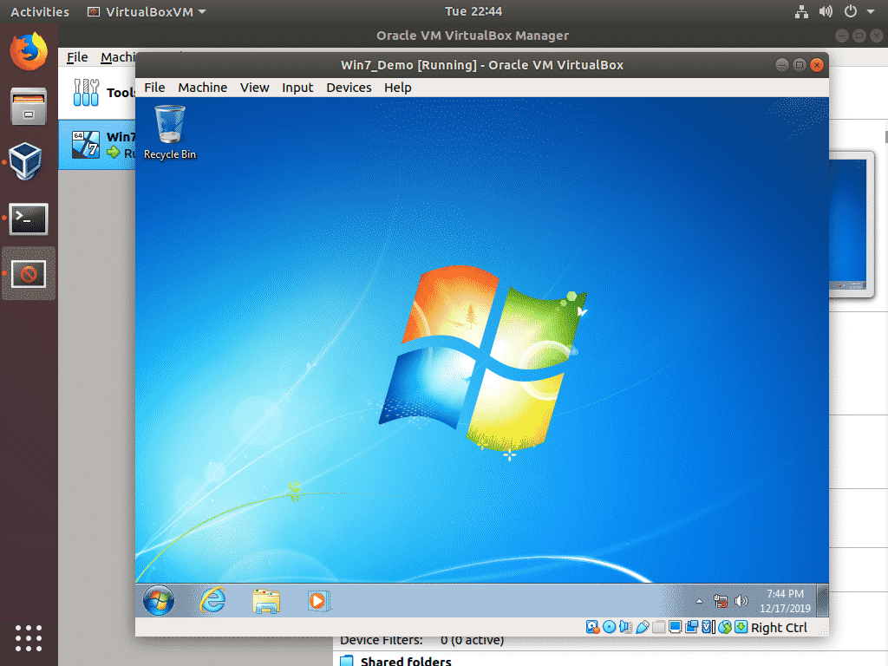Image resolution: width=888 pixels, height=666 pixels.
Task: Click the mouse integration icon in VM status bar
Action: click(724, 627)
